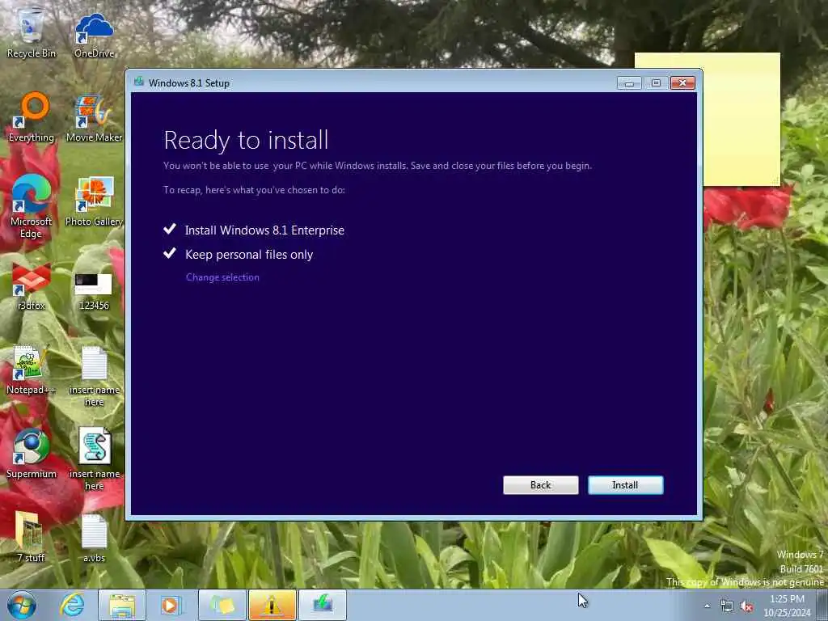Switch to Windows 8.1 Setup taskbar button
828x621 pixels.
point(323,605)
